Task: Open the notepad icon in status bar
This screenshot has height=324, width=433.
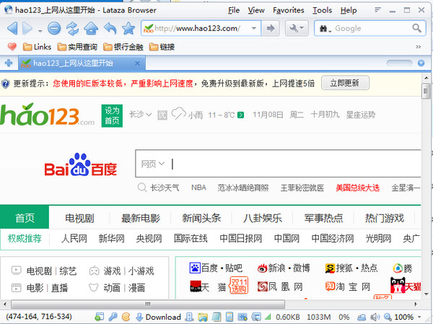Action: pyautogui.click(x=216, y=317)
